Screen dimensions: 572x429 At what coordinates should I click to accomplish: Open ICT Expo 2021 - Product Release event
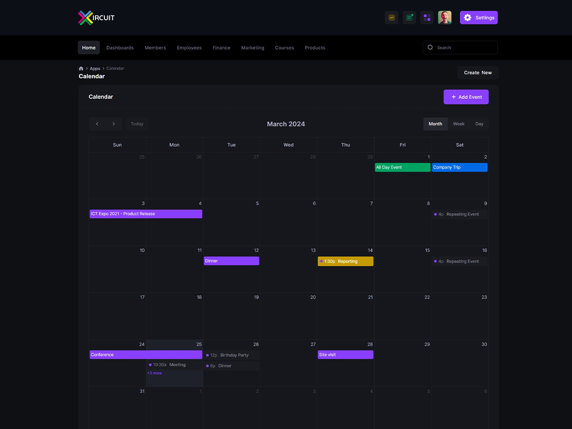146,214
